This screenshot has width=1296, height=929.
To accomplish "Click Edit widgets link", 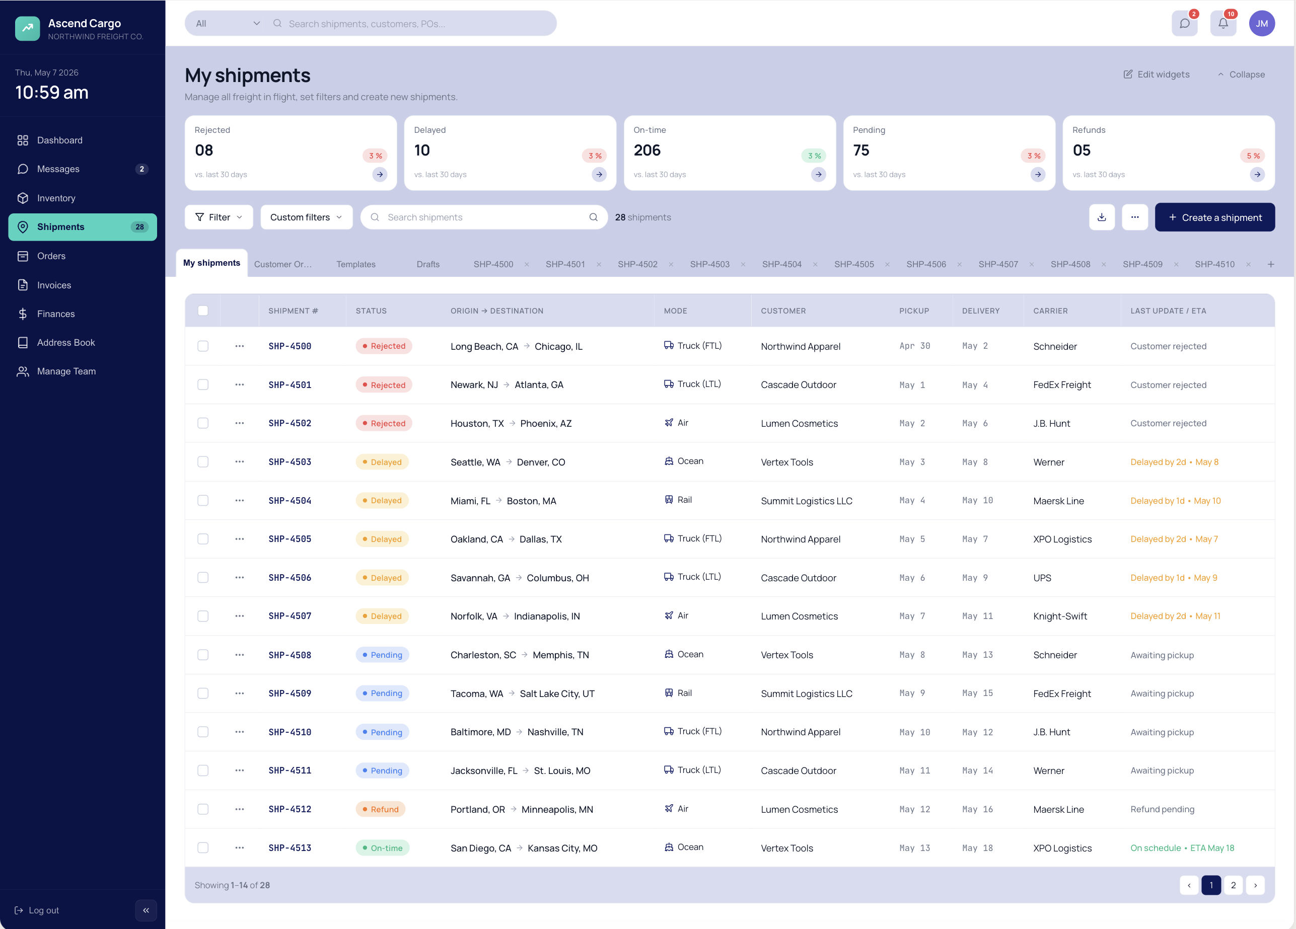I will point(1157,74).
